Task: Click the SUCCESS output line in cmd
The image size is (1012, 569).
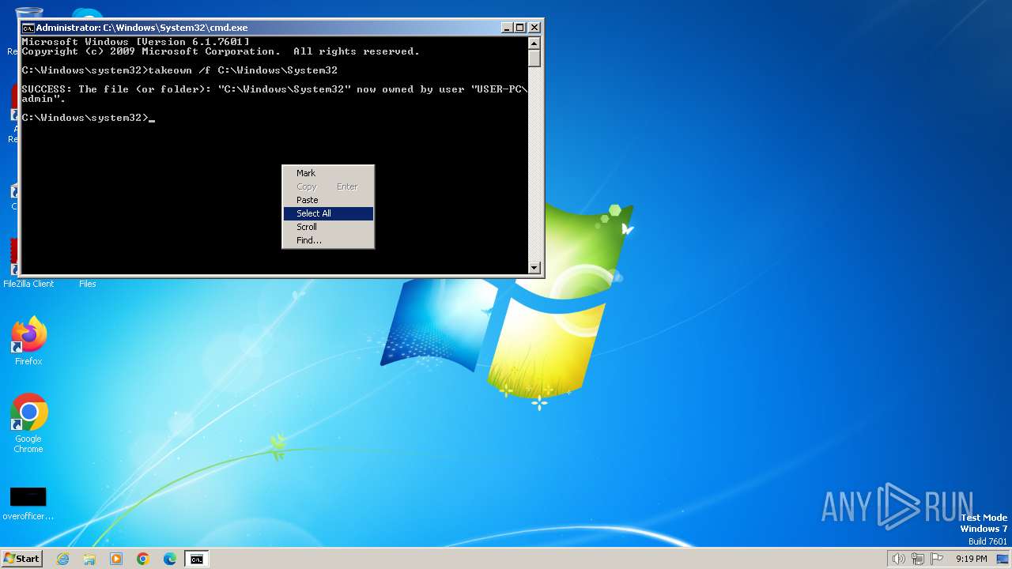Action: pyautogui.click(x=274, y=94)
